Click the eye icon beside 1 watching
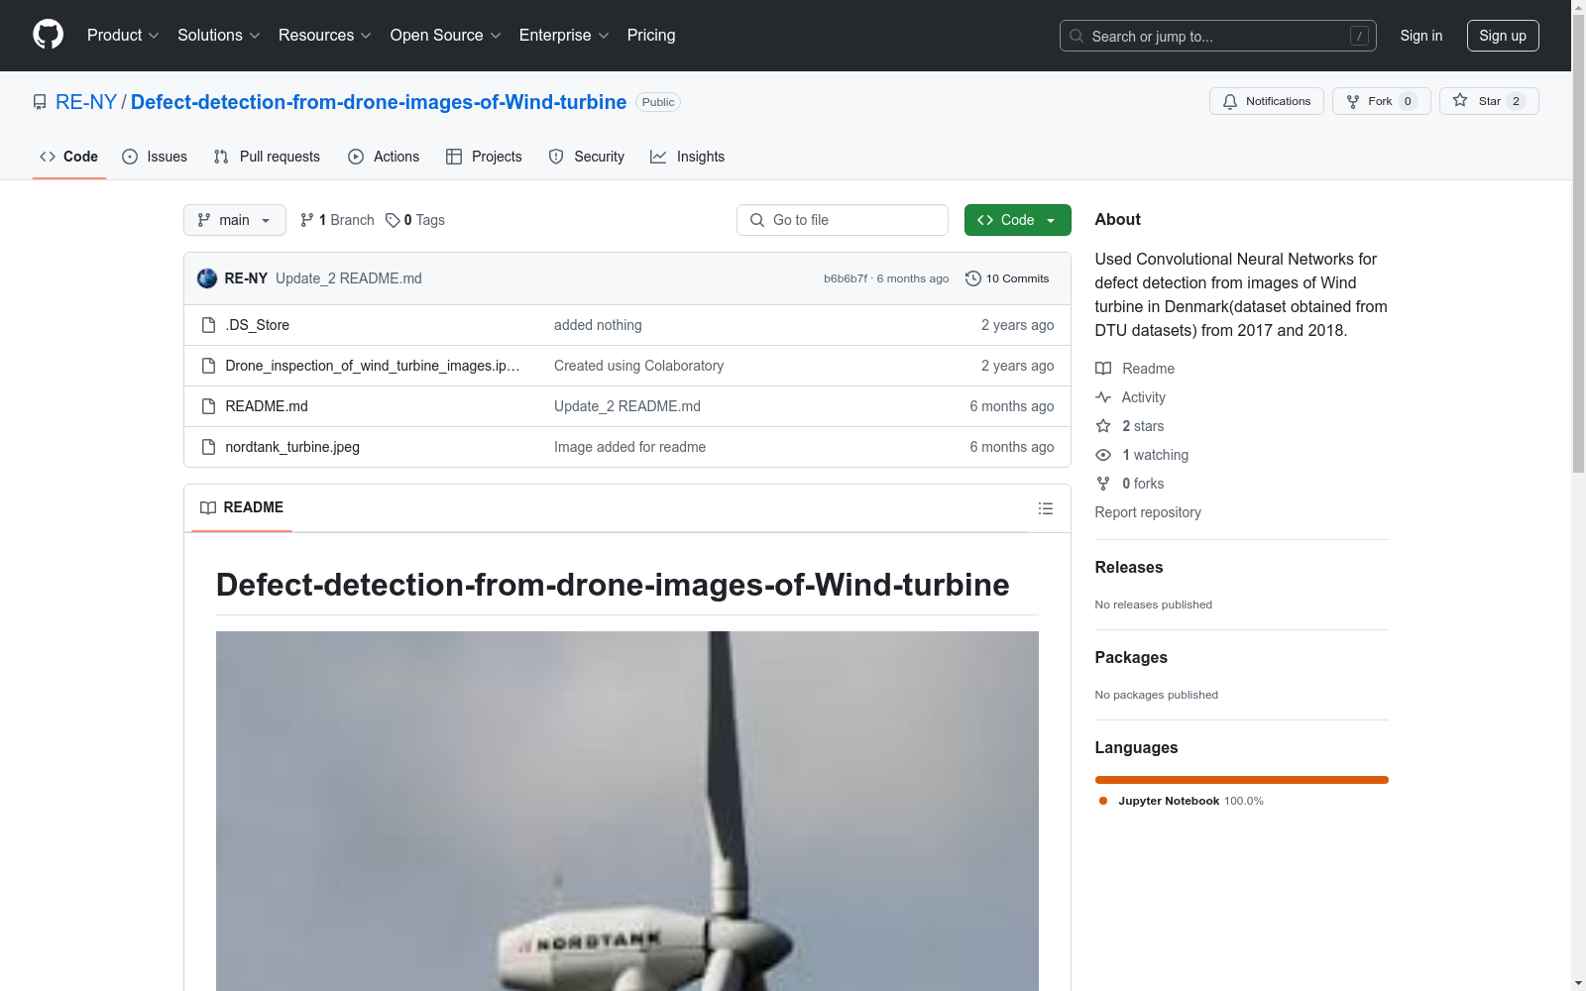Screen dimensions: 1586x991 point(1103,455)
